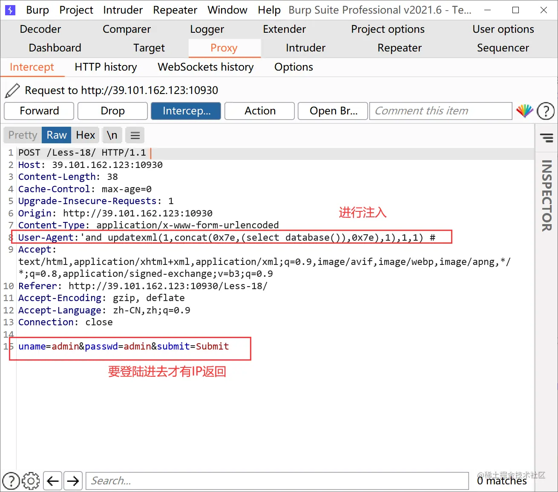This screenshot has width=558, height=492.
Task: Select the Proxy tab
Action: tap(224, 48)
